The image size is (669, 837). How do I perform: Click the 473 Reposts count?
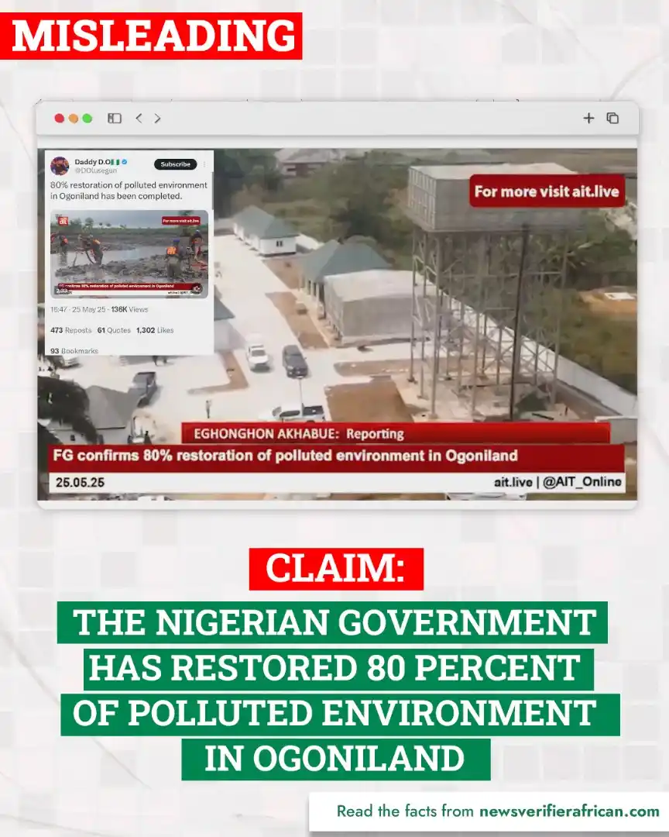tap(71, 330)
